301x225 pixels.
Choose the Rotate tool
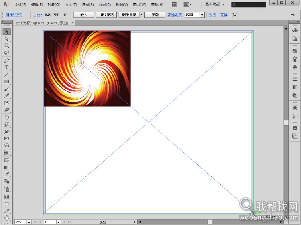point(7,118)
